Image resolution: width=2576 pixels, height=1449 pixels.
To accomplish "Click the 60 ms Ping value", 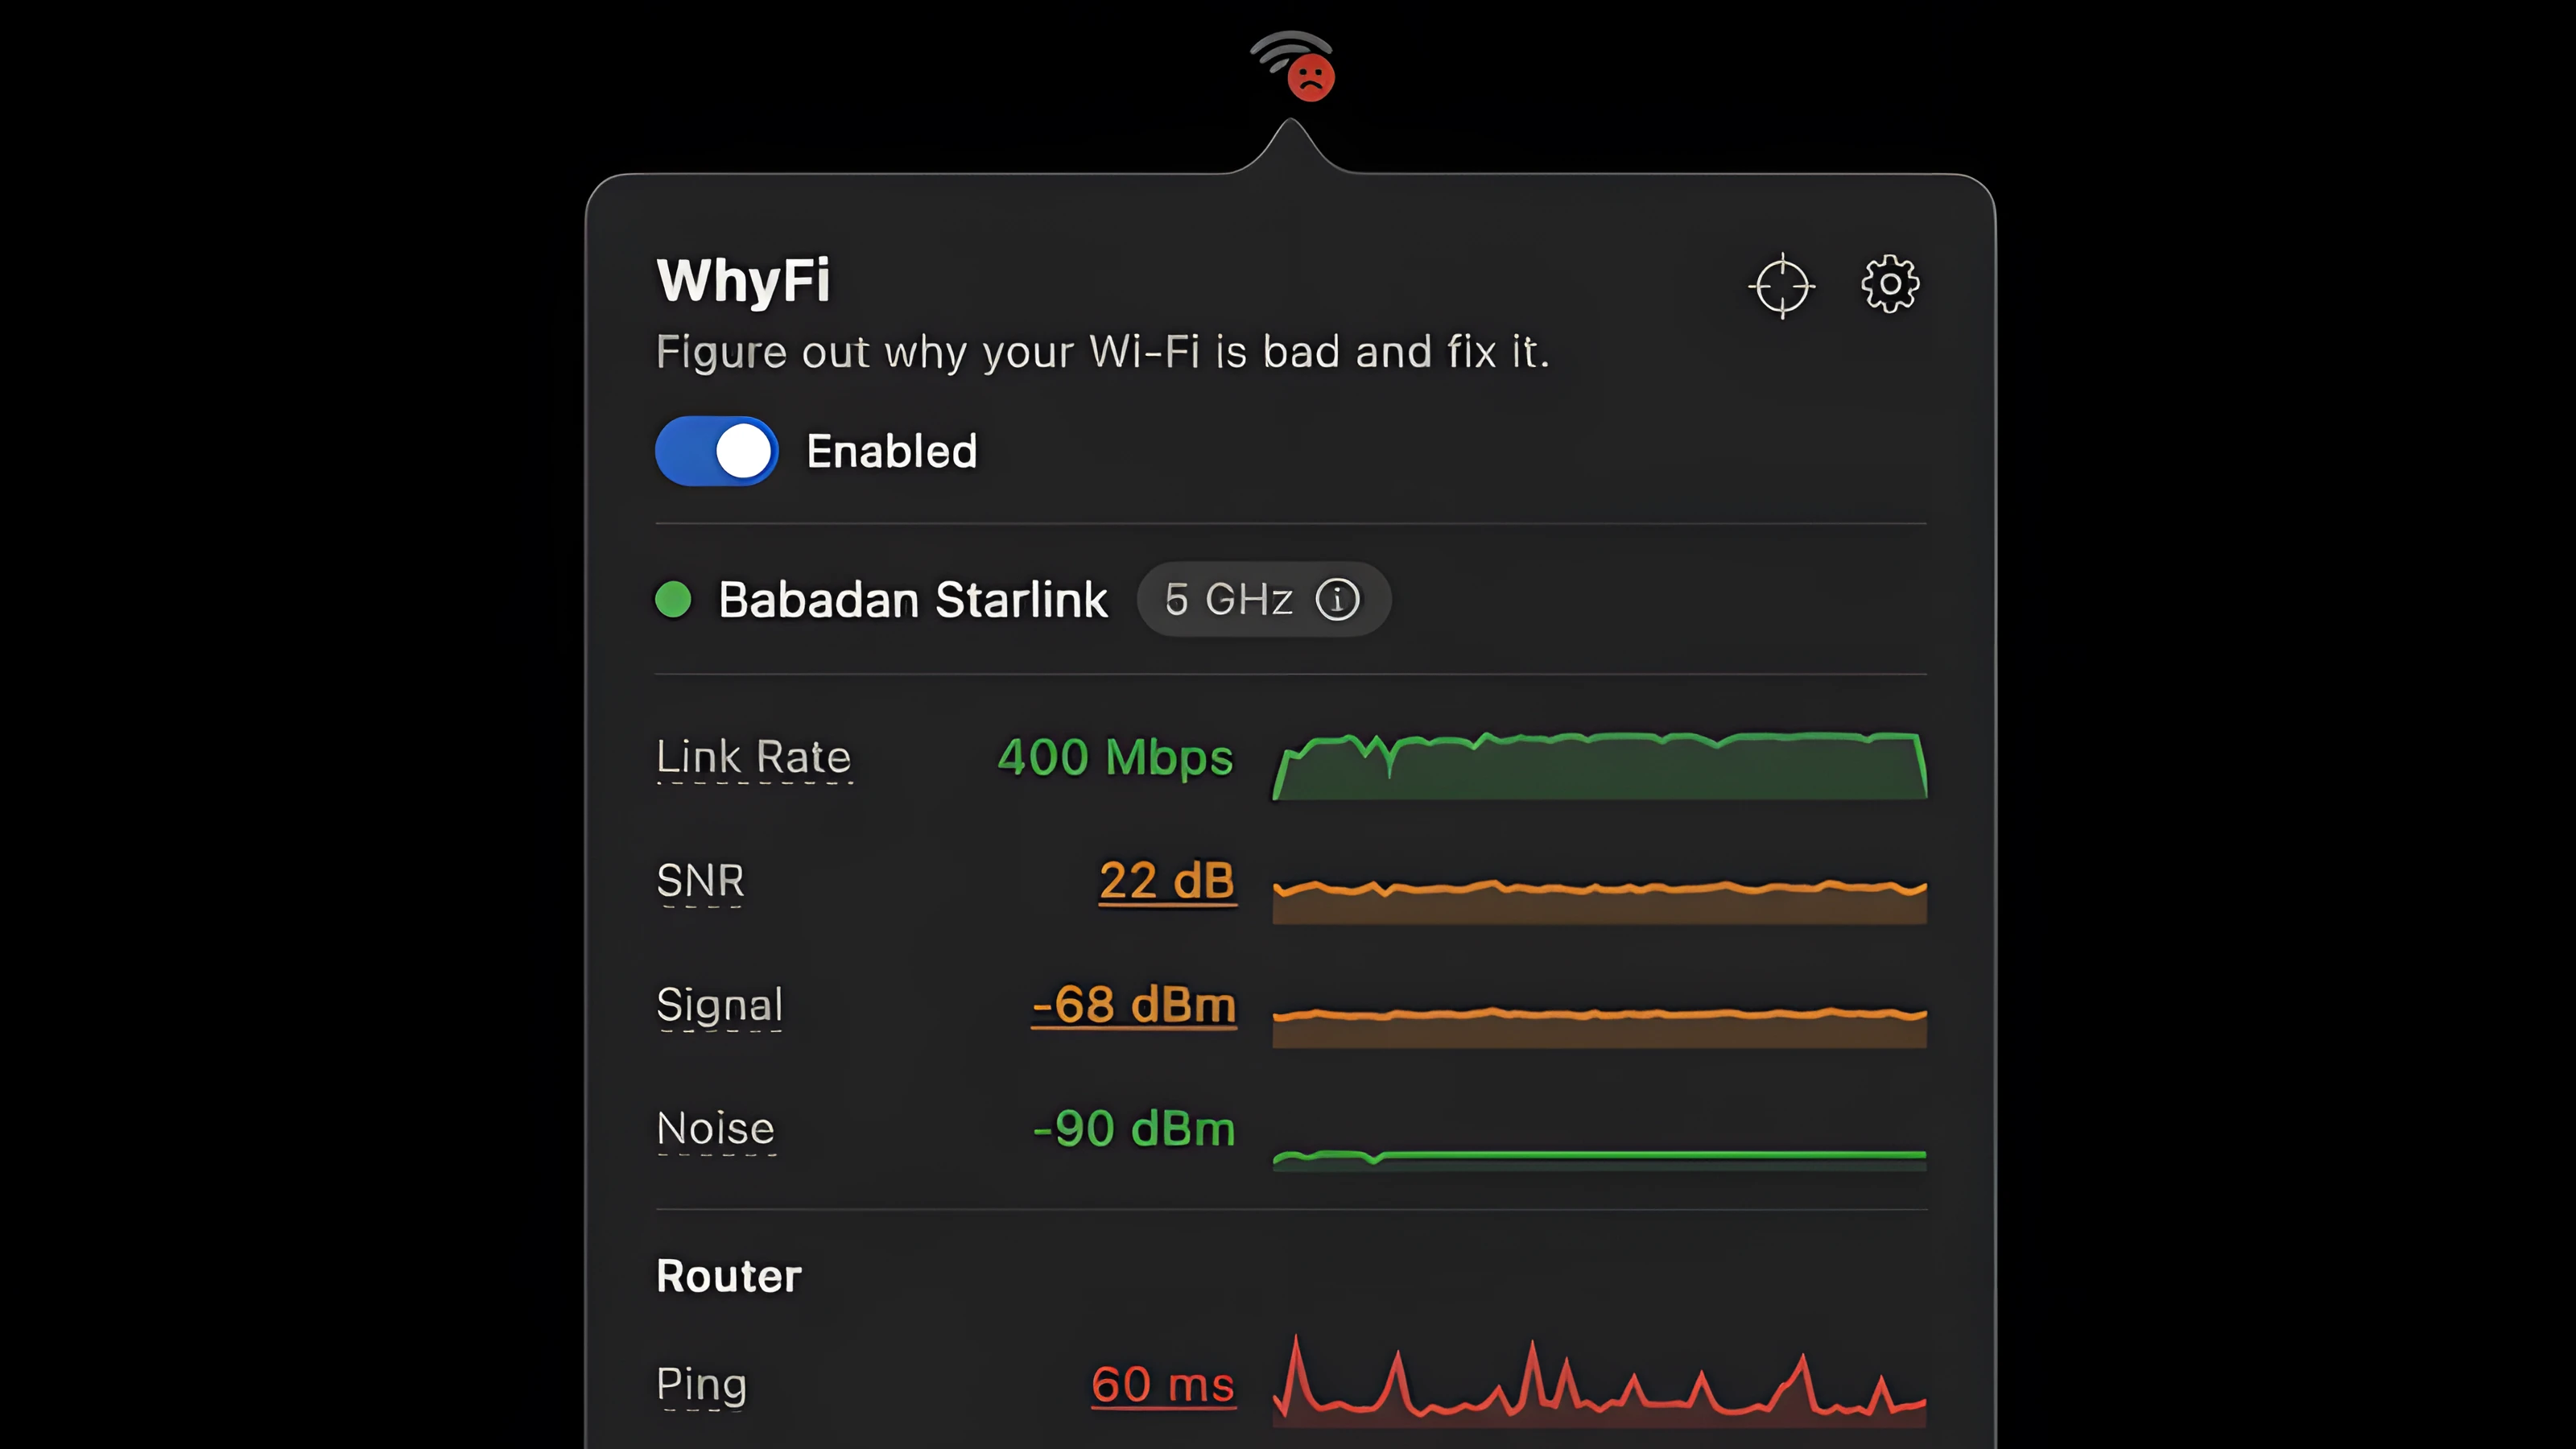I will tap(1162, 1385).
